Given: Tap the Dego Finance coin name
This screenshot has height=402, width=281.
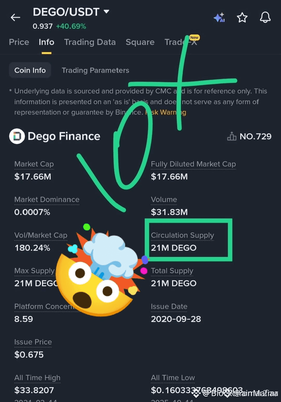Looking at the screenshot, I should point(64,136).
